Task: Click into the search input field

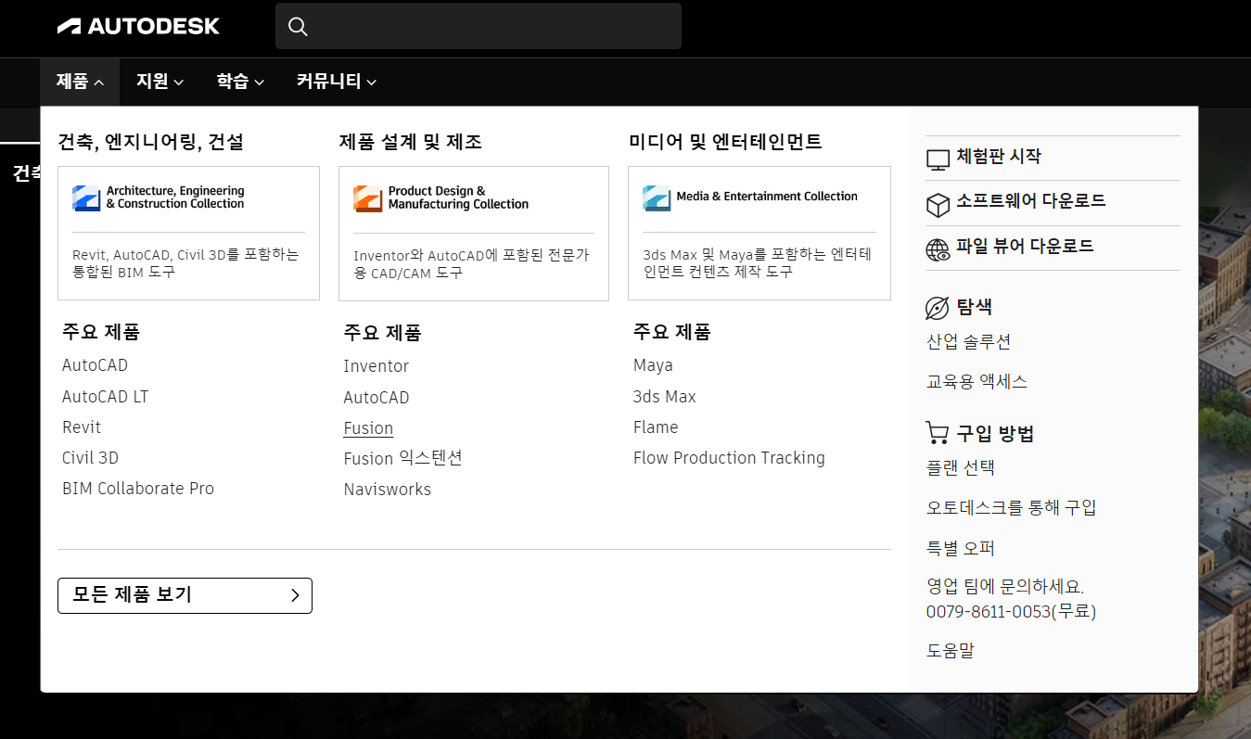Action: tap(479, 26)
